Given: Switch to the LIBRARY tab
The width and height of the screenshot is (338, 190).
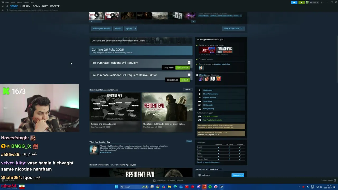Looking at the screenshot, I should tap(25, 6).
